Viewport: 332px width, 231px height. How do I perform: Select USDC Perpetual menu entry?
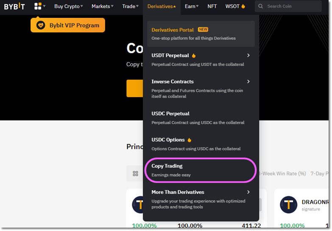coord(201,118)
